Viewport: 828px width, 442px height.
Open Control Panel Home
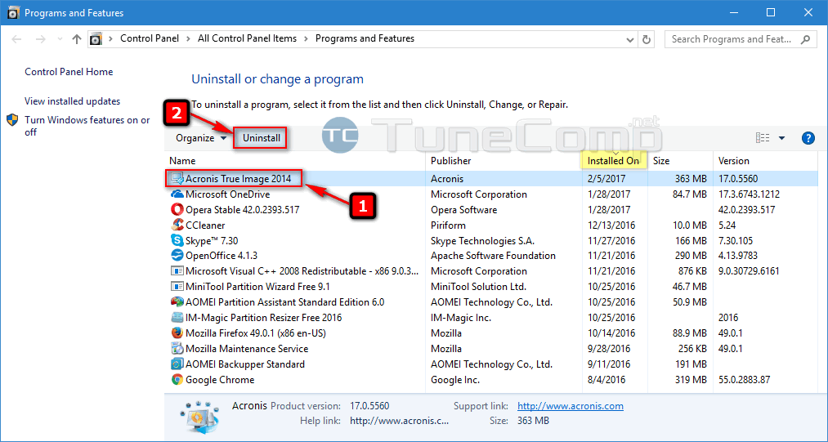point(69,72)
